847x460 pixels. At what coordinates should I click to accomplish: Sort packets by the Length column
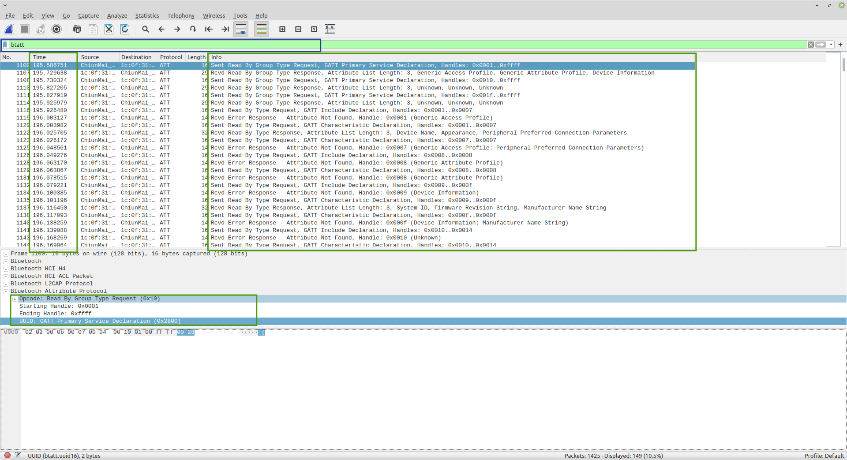coord(196,57)
